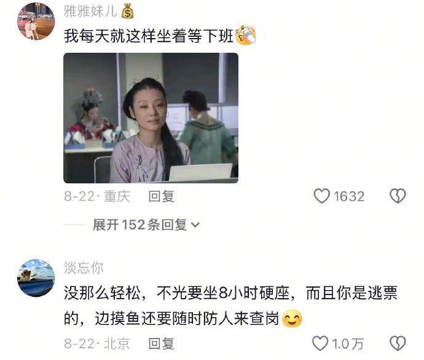The width and height of the screenshot is (424, 360).
Task: Open the username 淡忘你
Action: pos(84,268)
